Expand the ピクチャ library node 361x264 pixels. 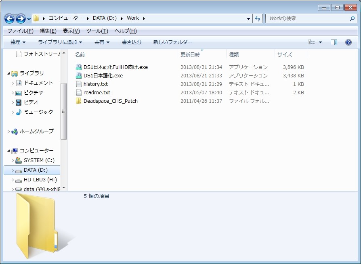[x=13, y=93]
